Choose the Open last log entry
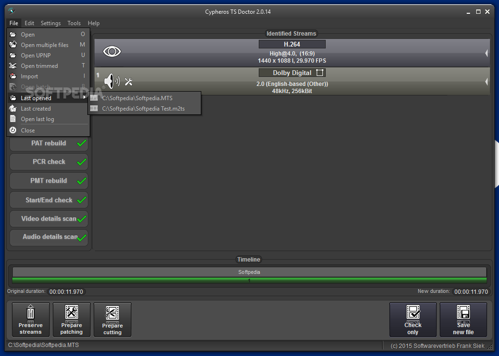Viewport: 499px width, 356px height. [x=48, y=119]
